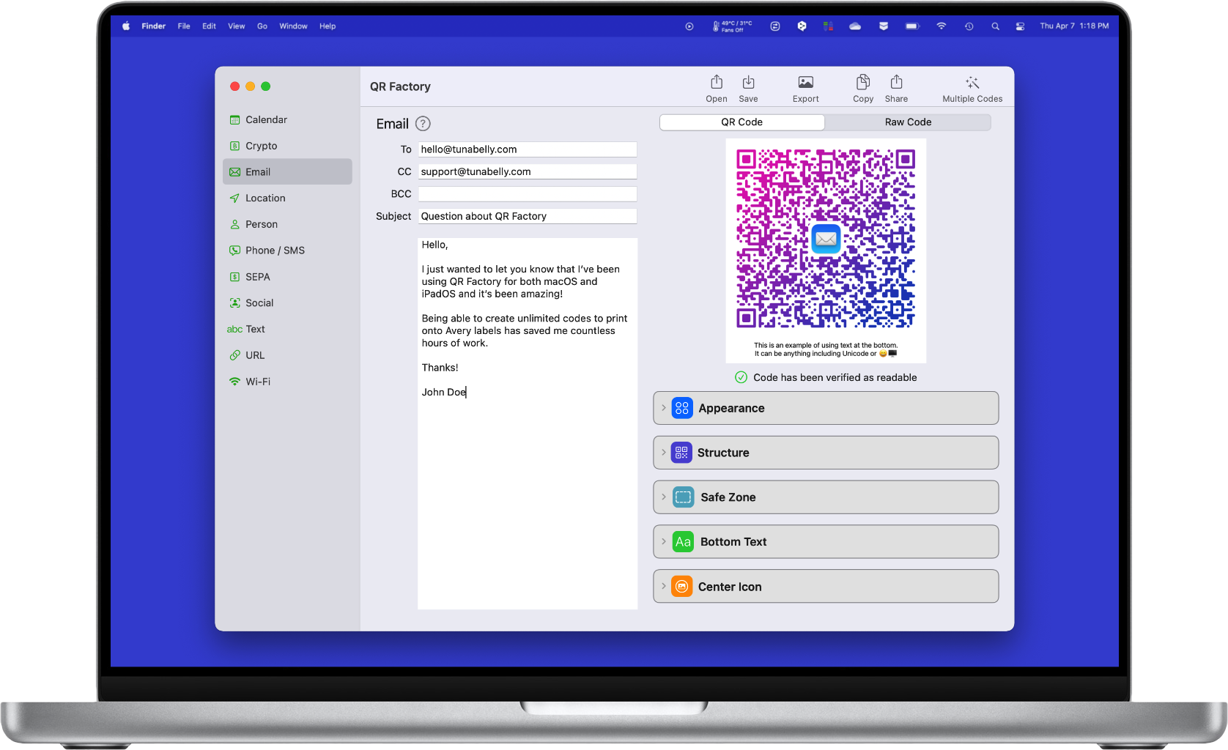Open Spotlight search in menu bar

[x=995, y=26]
